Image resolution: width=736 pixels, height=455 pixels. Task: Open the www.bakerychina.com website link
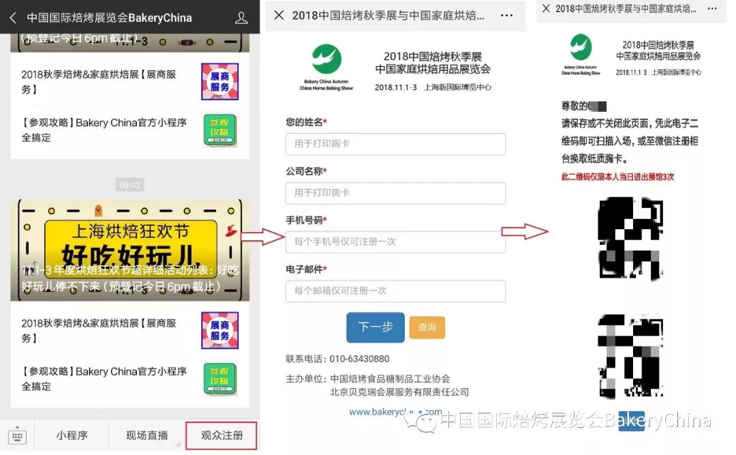[395, 412]
